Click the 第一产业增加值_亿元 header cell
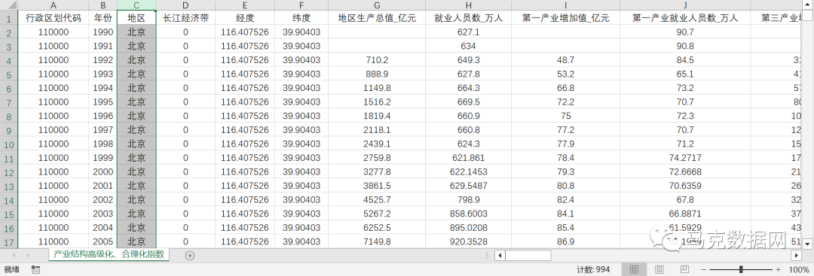The width and height of the screenshot is (814, 276). [x=565, y=18]
